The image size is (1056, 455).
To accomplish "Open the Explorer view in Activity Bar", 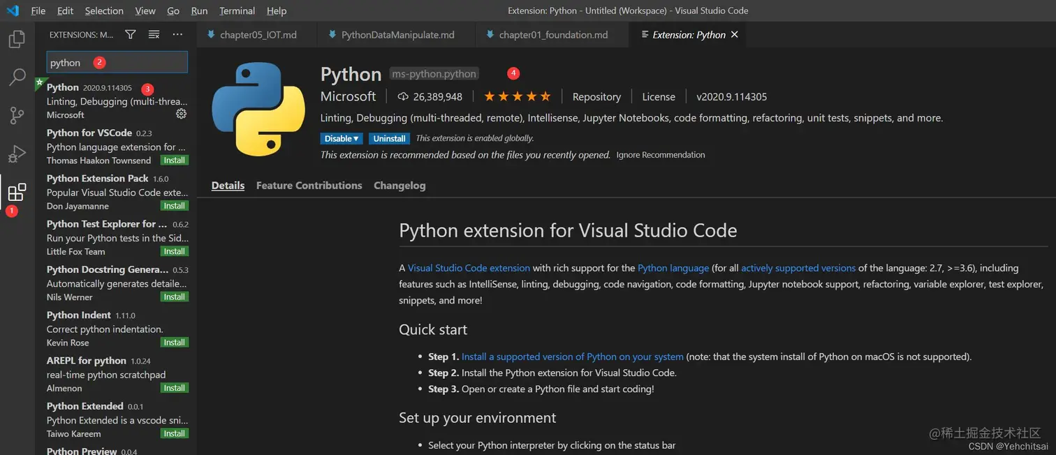I will click(x=17, y=39).
